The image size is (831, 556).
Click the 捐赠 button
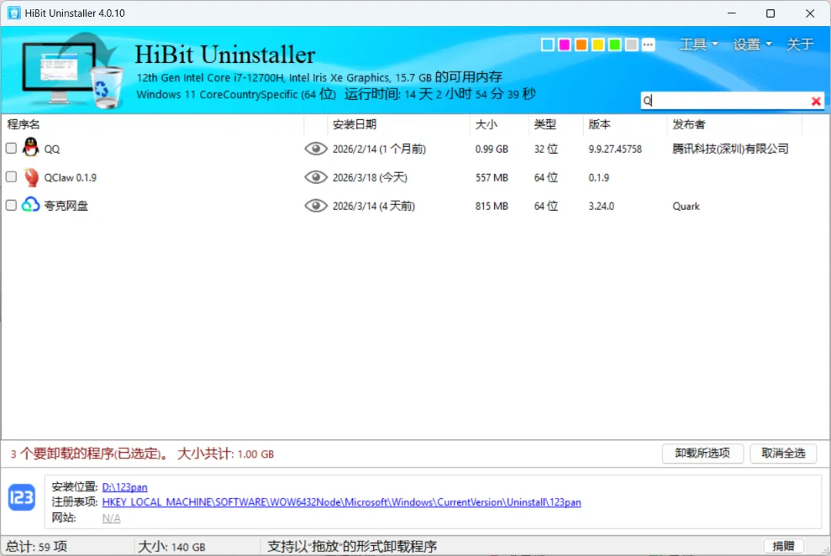(783, 546)
